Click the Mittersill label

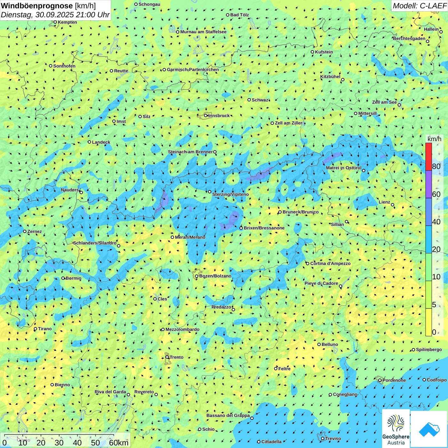point(368,113)
